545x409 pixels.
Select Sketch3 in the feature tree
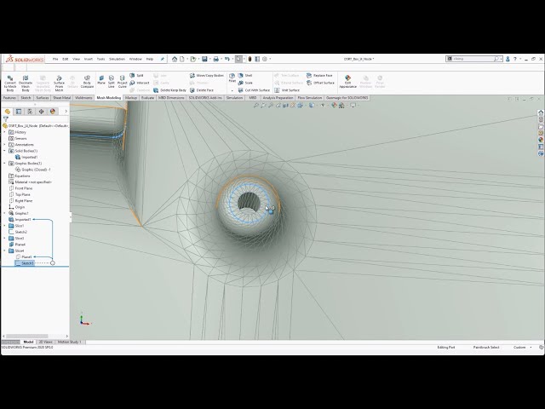tap(25, 263)
